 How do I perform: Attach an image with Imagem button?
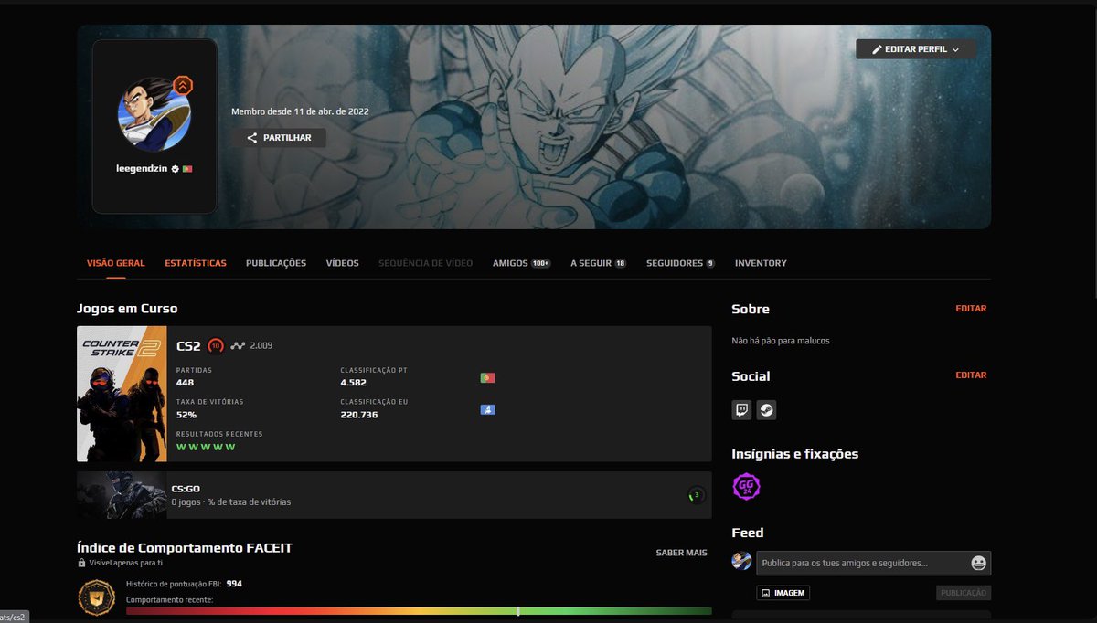point(783,593)
